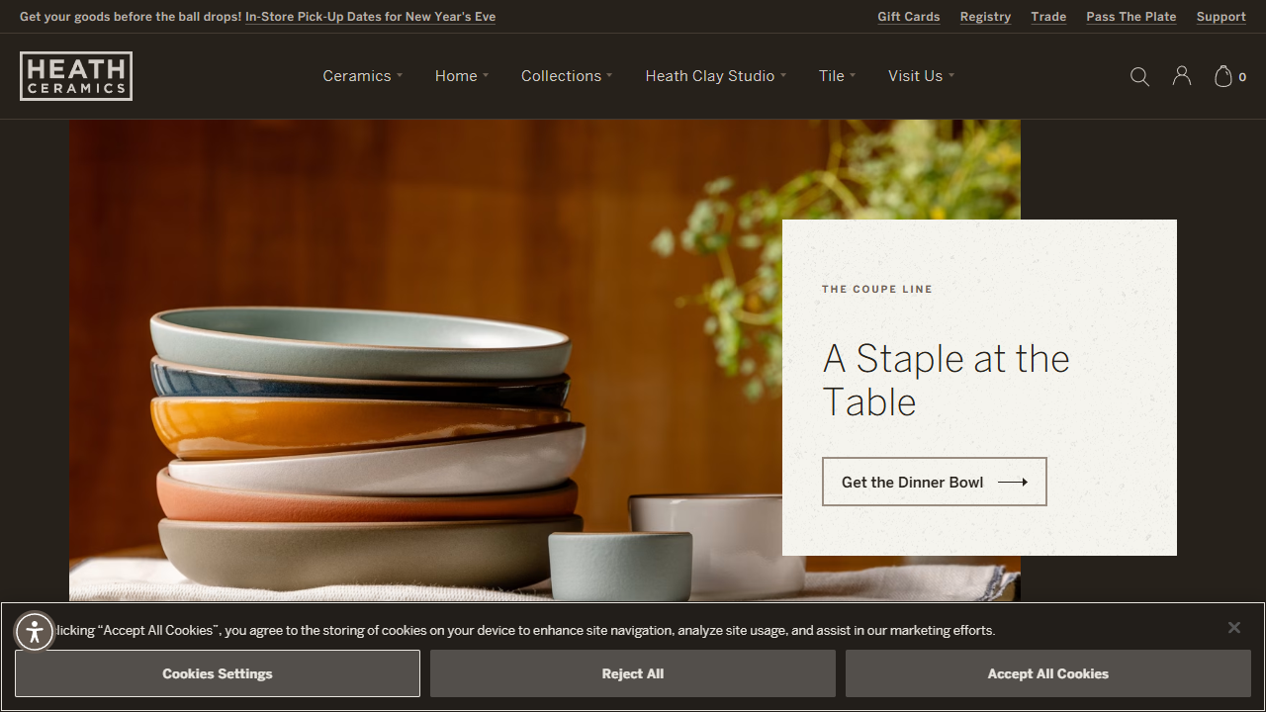Screen dimensions: 1266x712
Task: Open the search magnifier icon
Action: point(1139,76)
